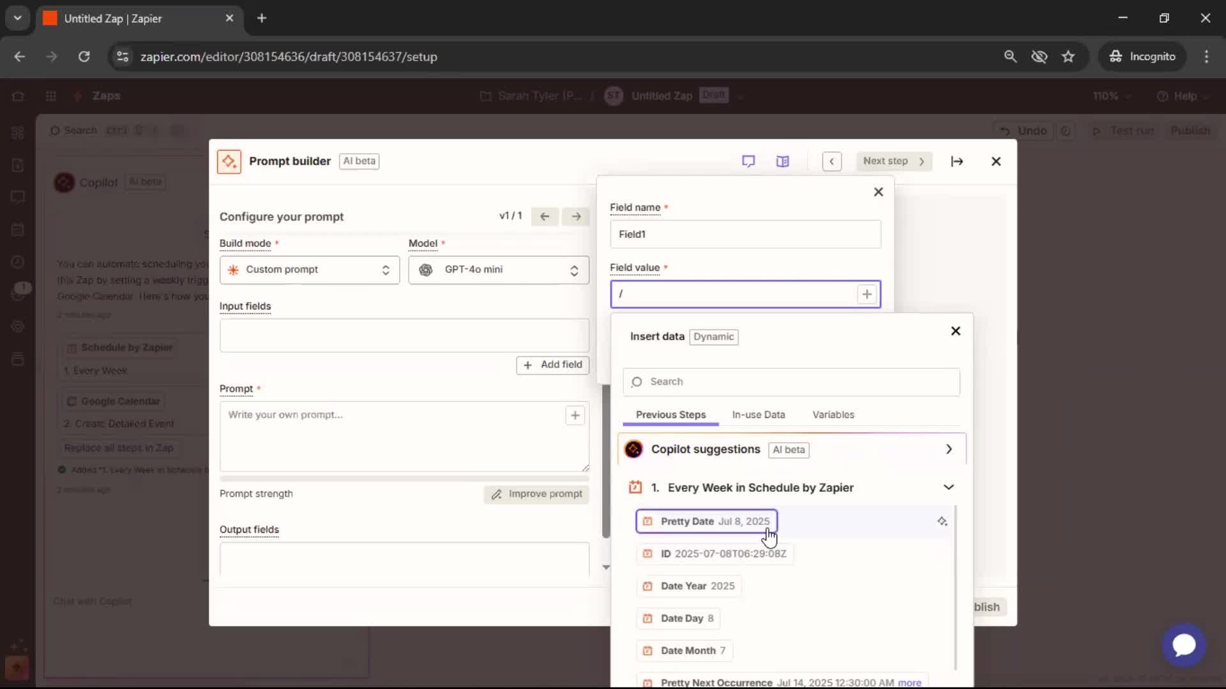Focus the Field name input
The image size is (1226, 689).
click(745, 234)
